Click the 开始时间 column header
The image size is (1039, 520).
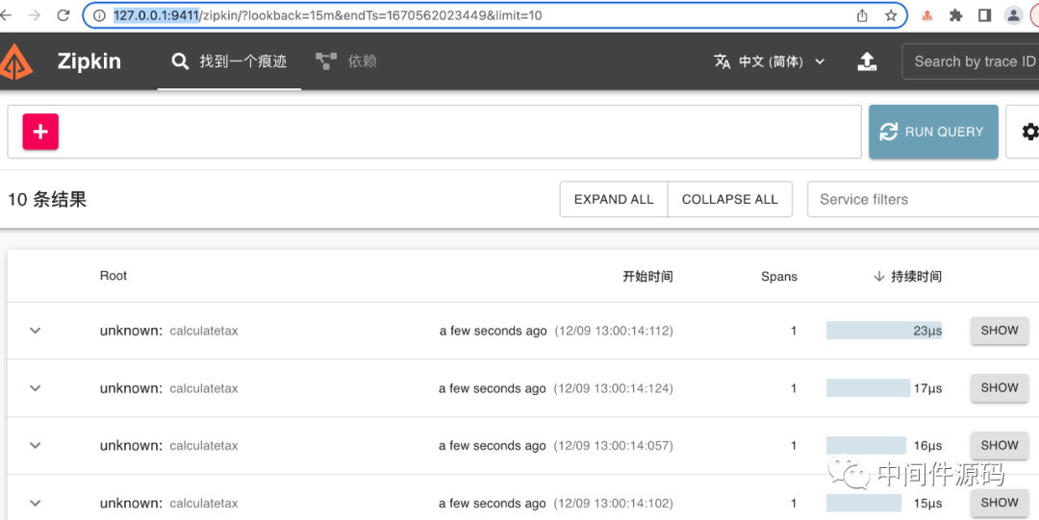(x=647, y=276)
